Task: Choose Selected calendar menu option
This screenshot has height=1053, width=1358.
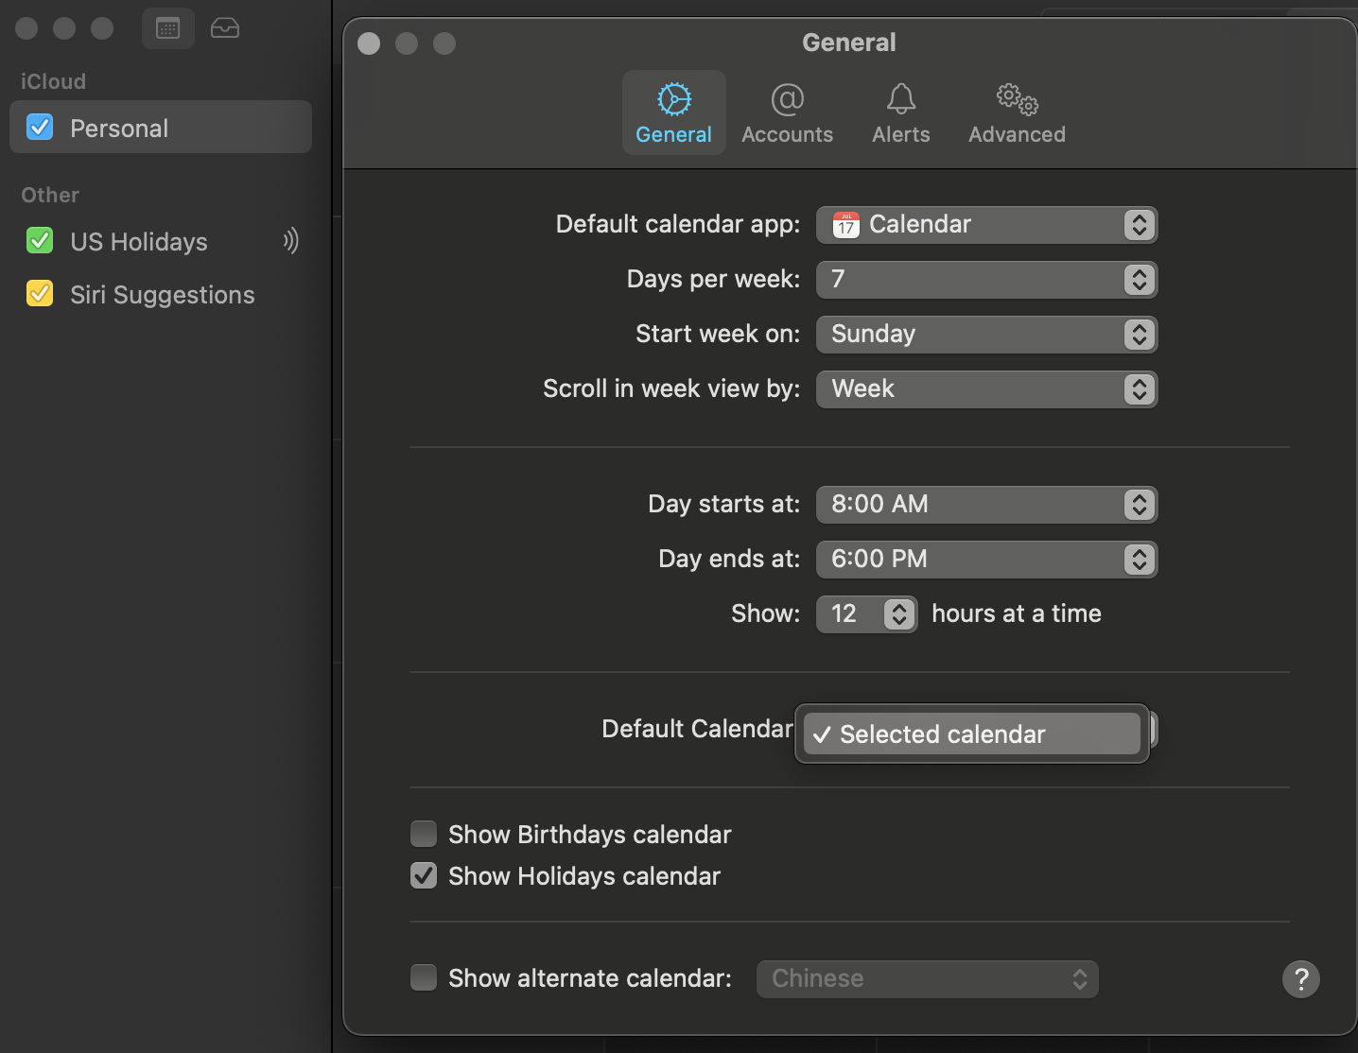Action: [971, 734]
